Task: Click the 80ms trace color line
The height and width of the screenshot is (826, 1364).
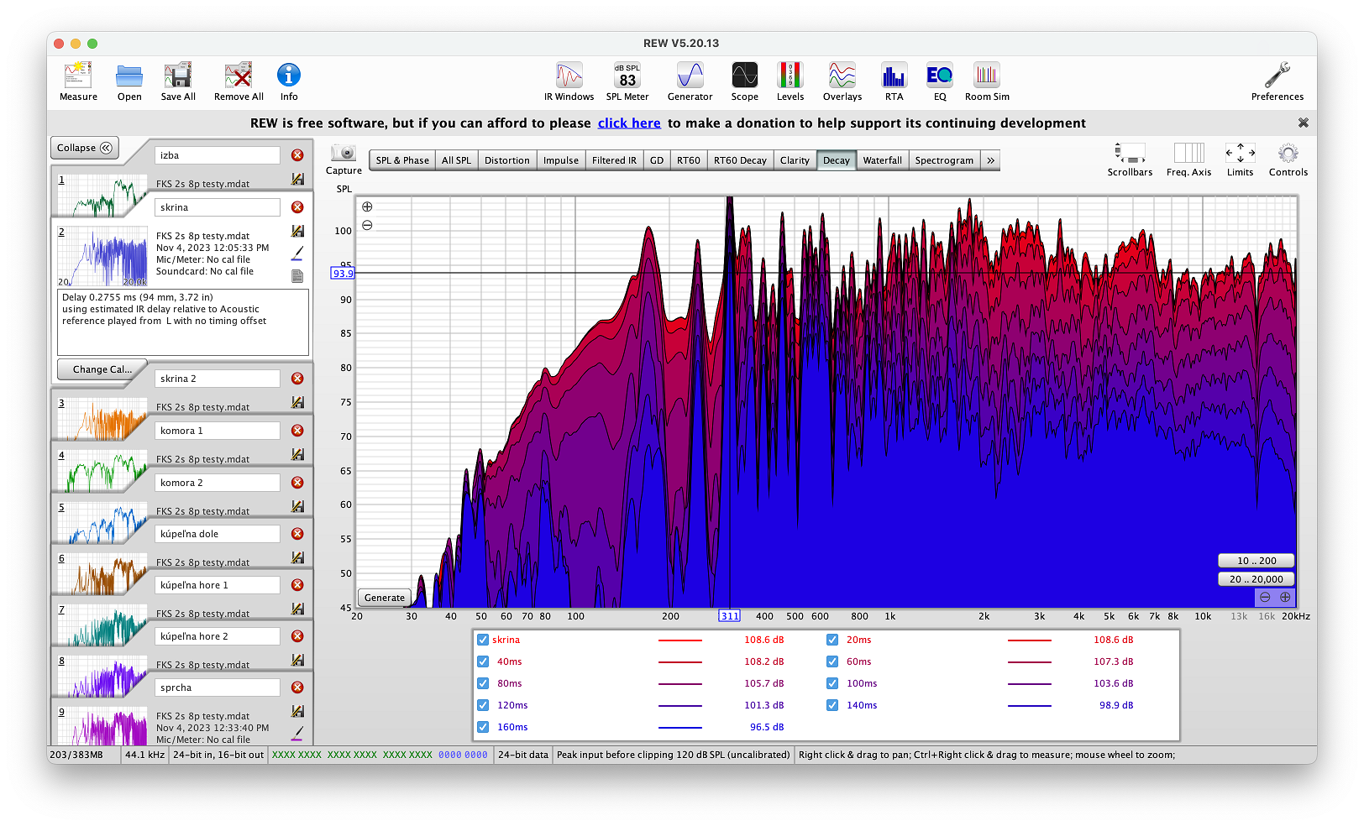Action: pyautogui.click(x=679, y=683)
